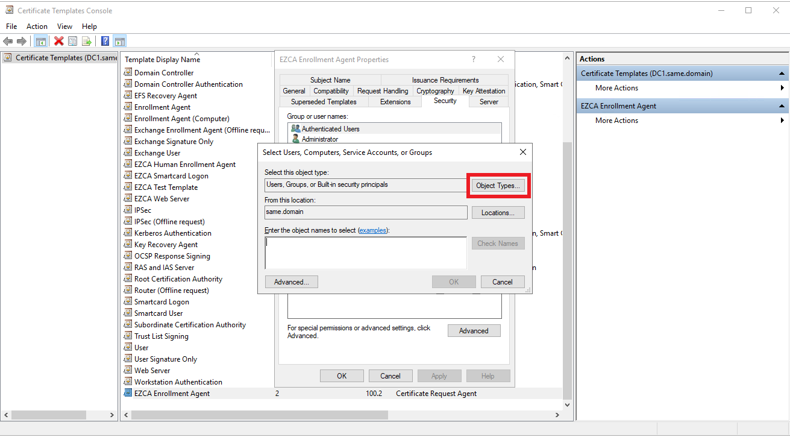The width and height of the screenshot is (790, 437).
Task: Click the red X Delete icon
Action: coord(58,41)
